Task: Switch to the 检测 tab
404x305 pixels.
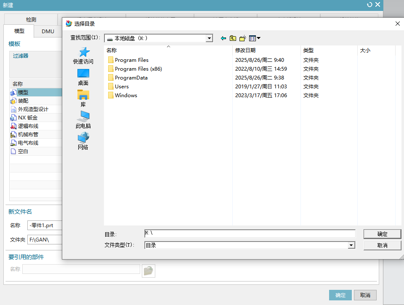Action: pyautogui.click(x=31, y=19)
